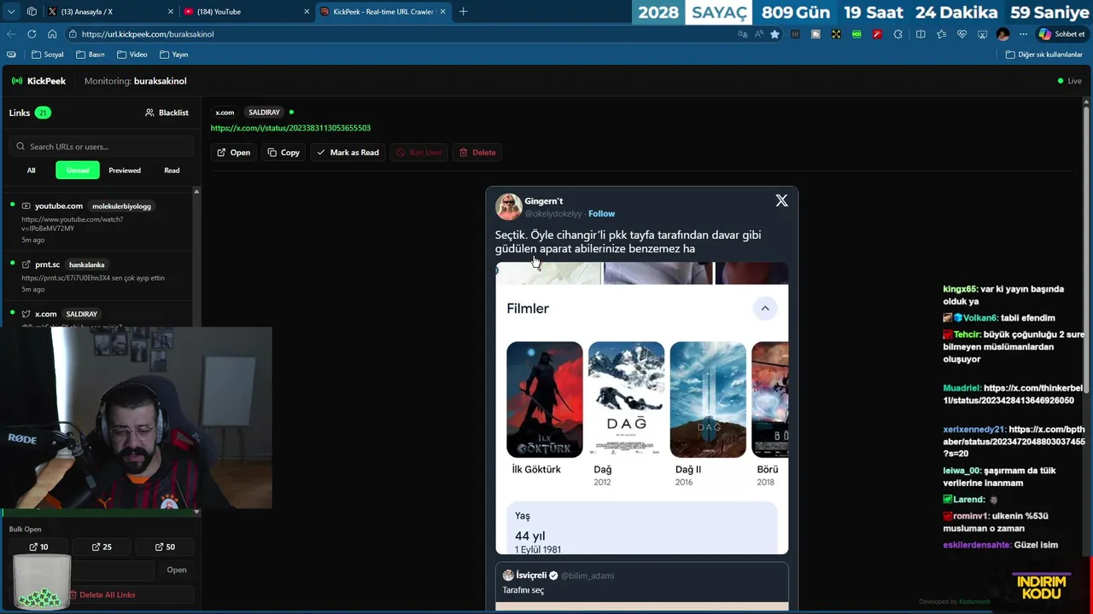Open the green x.com status URL
This screenshot has width=1093, height=614.
[x=290, y=128]
